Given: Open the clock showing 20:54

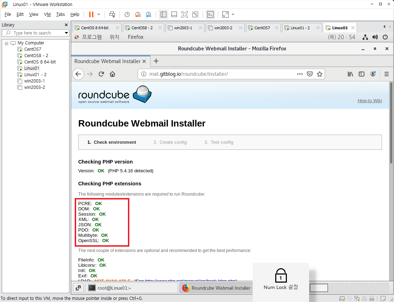Looking at the screenshot, I should pyautogui.click(x=341, y=37).
